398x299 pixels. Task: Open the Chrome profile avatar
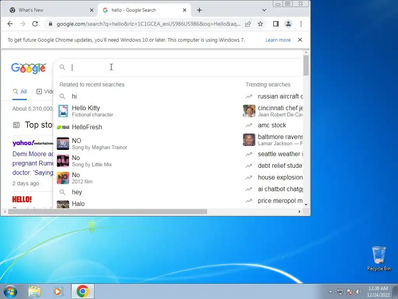[288, 24]
